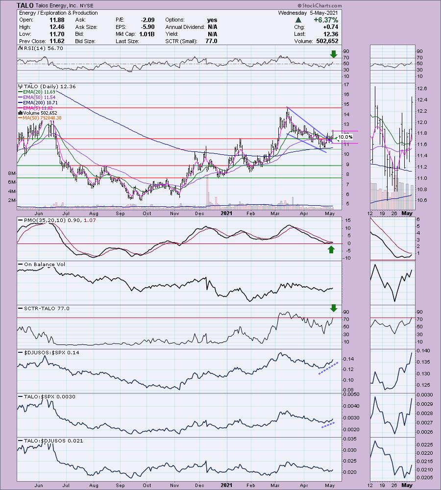Click the 'Ask Size:' label
The width and height of the screenshot is (441, 490).
86,27
